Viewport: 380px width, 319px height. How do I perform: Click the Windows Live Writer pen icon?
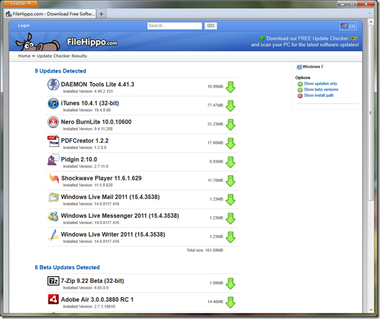pos(53,235)
